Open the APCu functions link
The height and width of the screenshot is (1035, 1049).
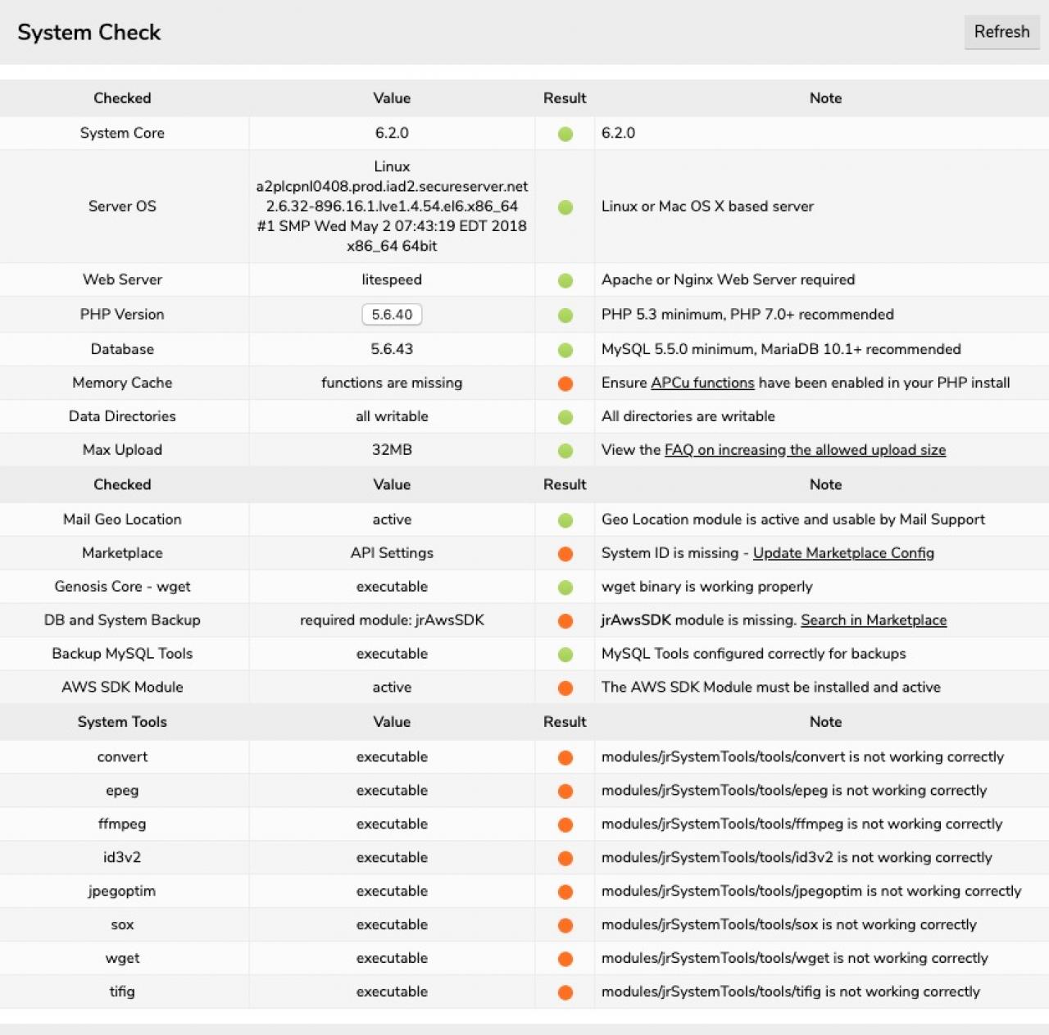702,383
